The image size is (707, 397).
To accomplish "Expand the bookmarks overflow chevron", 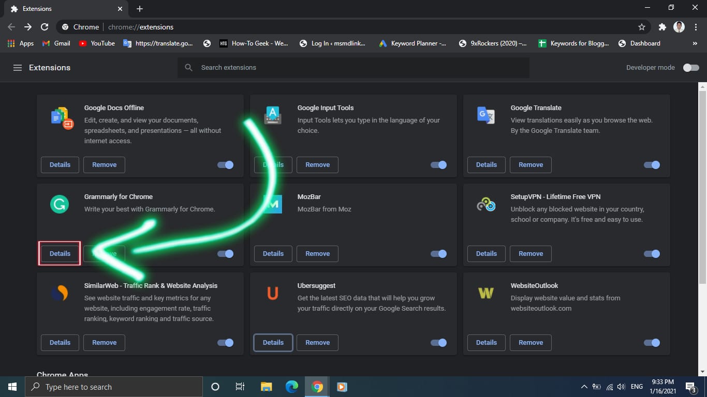I will 695,43.
